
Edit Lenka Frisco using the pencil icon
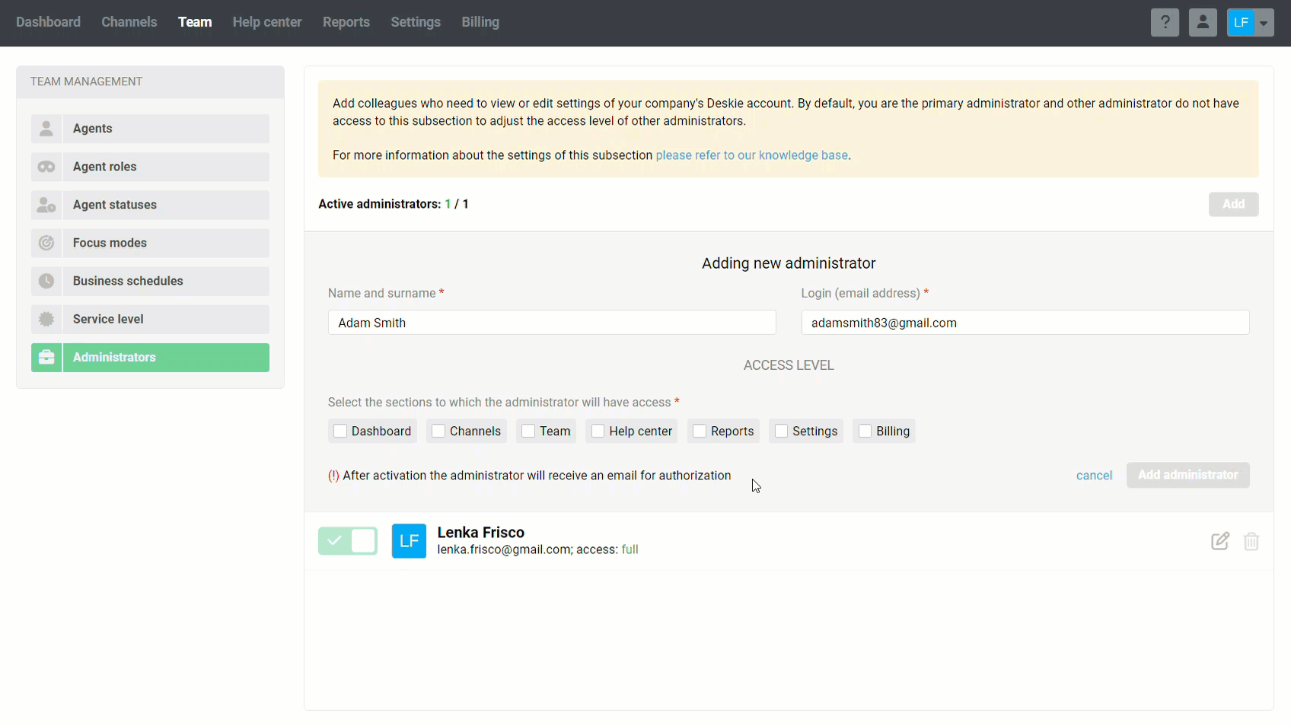[x=1219, y=541]
